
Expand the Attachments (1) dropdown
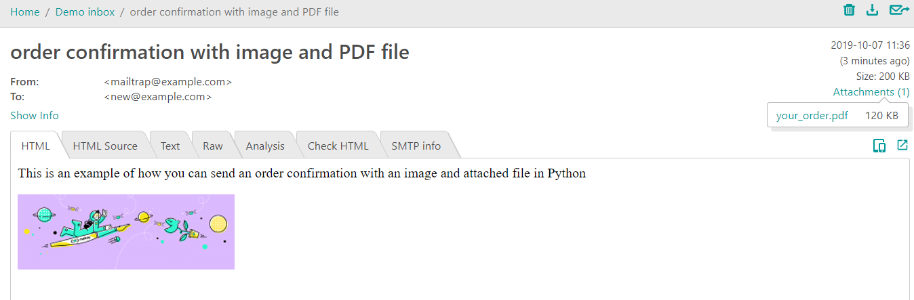click(x=871, y=92)
